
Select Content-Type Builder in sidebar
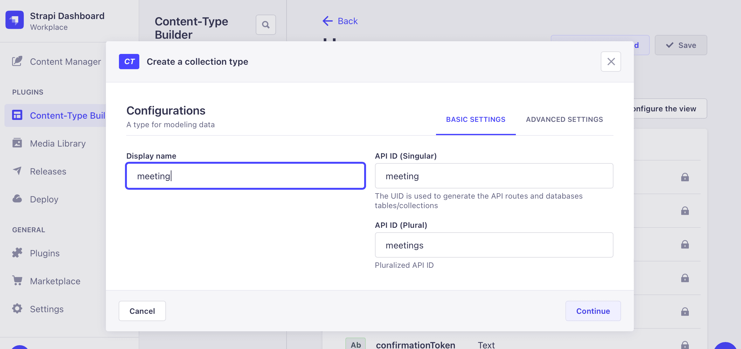coord(55,115)
